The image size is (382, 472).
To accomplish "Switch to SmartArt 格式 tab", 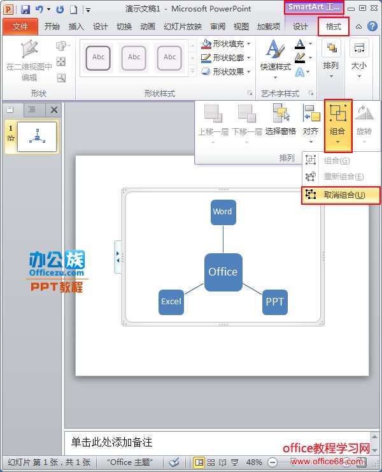I will 334,27.
